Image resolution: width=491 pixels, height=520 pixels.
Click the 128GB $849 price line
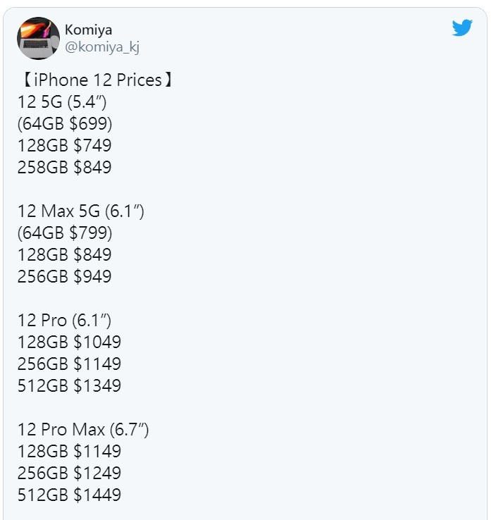pyautogui.click(x=65, y=255)
